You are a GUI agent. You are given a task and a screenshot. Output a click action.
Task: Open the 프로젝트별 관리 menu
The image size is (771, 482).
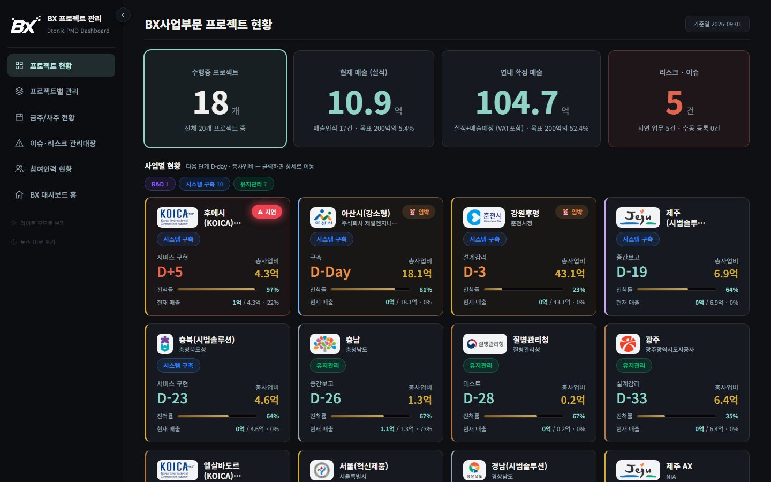[61, 91]
